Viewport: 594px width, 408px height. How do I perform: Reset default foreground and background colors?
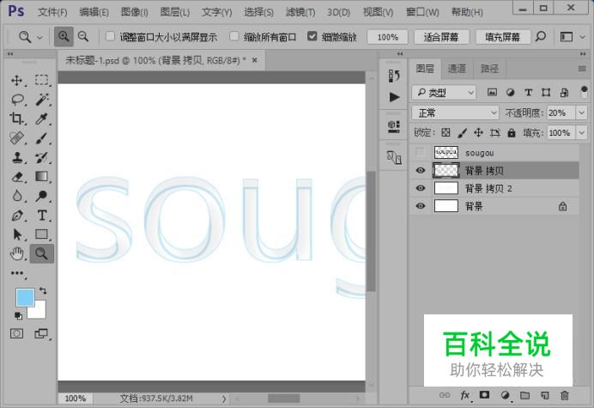coord(18,315)
